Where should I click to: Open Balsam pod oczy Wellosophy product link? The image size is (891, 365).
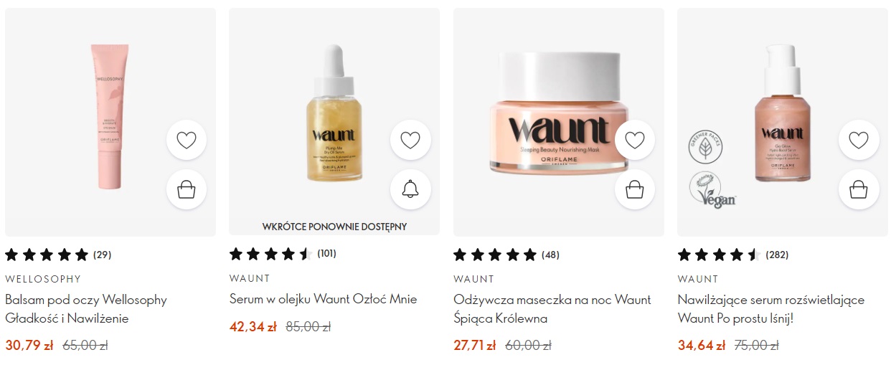86,309
